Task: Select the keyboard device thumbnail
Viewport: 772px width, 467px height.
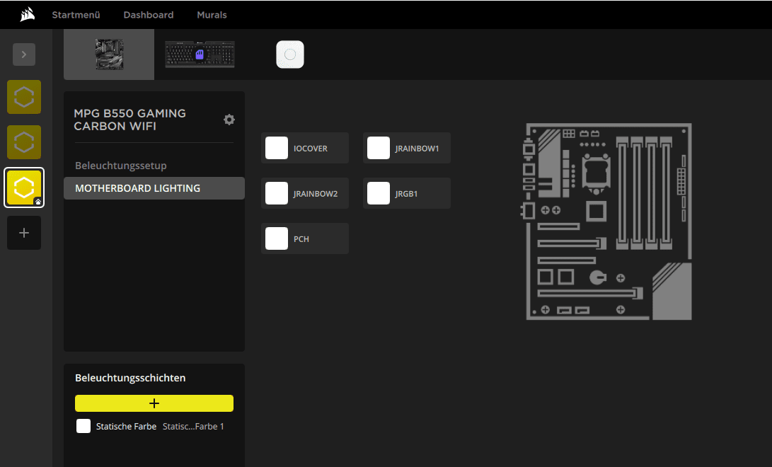Action: [x=200, y=54]
